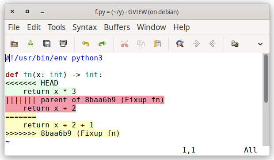Viewport: 274px width, 160px height.
Task: Click the '=======' separator line
Action: click(21, 117)
